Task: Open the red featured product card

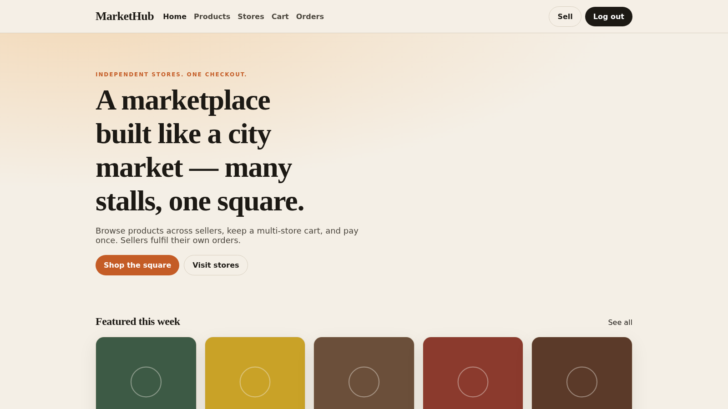Action: [x=473, y=373]
